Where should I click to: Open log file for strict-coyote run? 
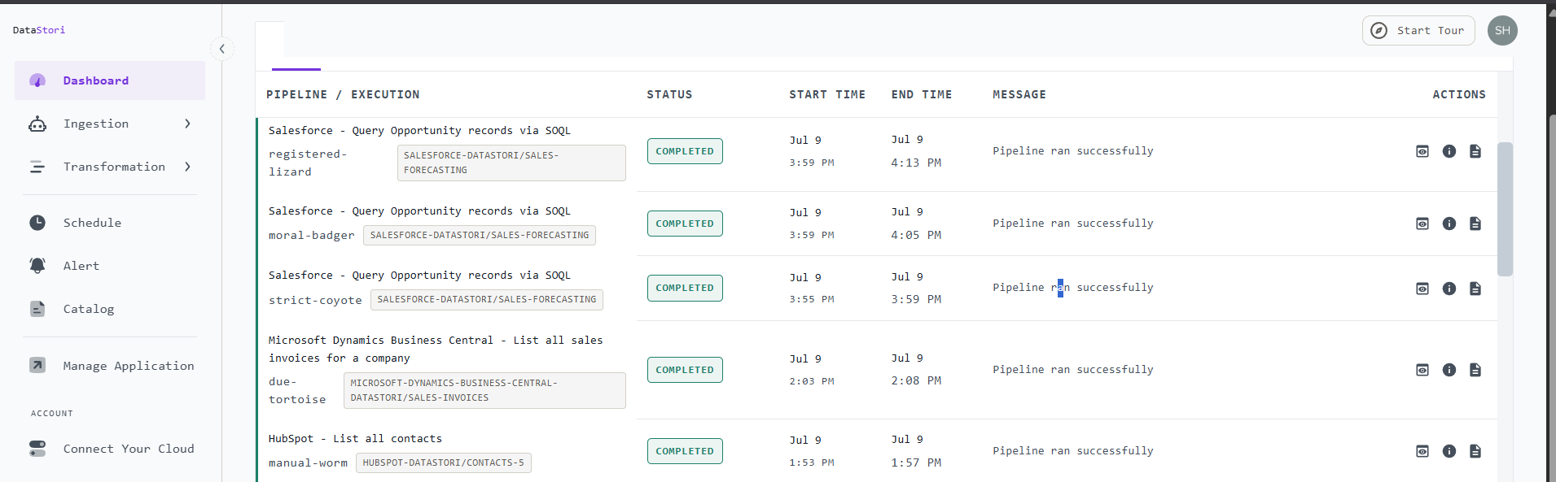click(x=1475, y=289)
